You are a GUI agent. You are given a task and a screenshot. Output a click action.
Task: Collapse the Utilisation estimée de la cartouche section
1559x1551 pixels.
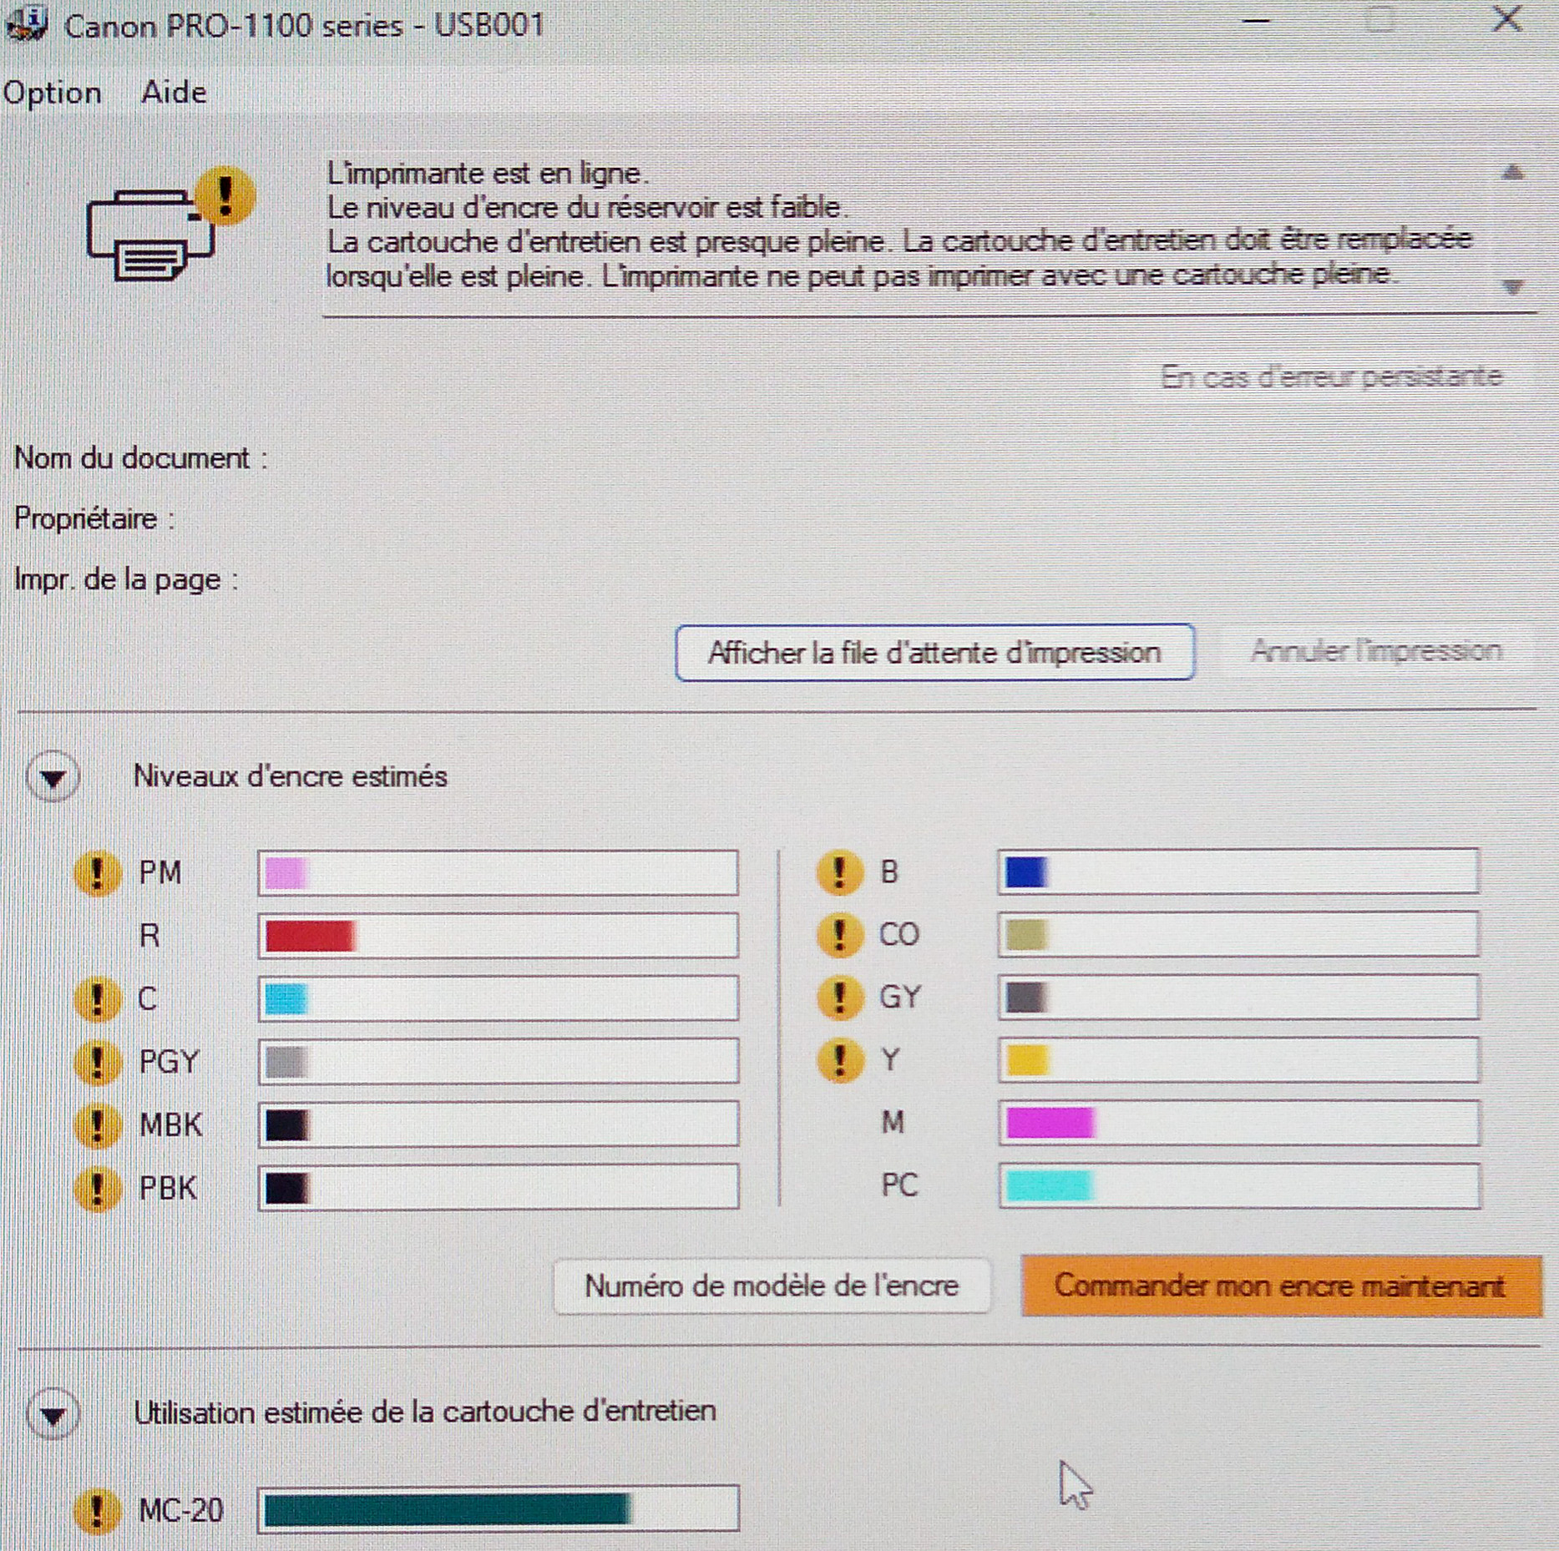53,1414
